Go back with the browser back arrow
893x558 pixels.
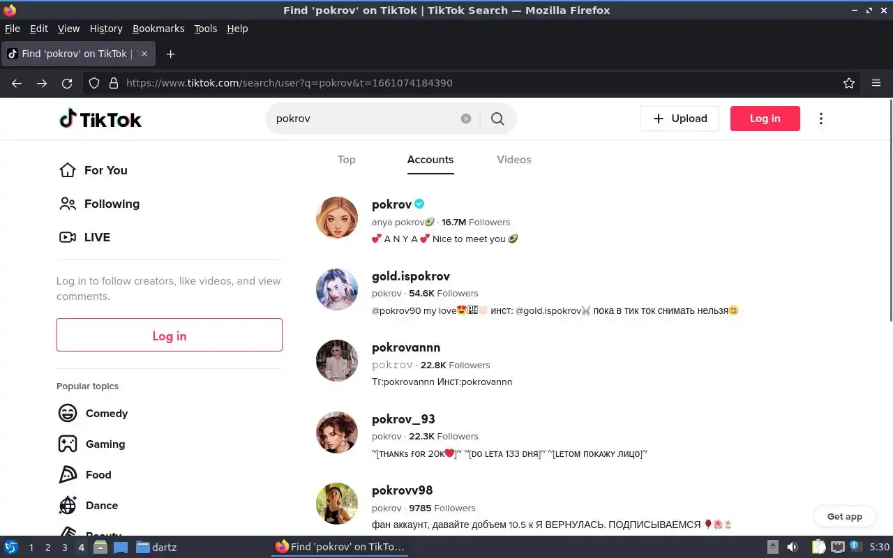click(x=17, y=83)
